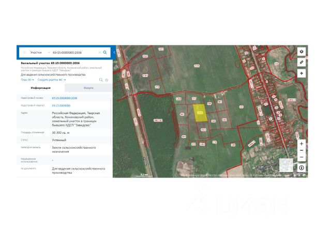The width and height of the screenshot is (331, 248).
Task: Open cadastral number link 69:15:0000000:2036
Action: pos(64,98)
